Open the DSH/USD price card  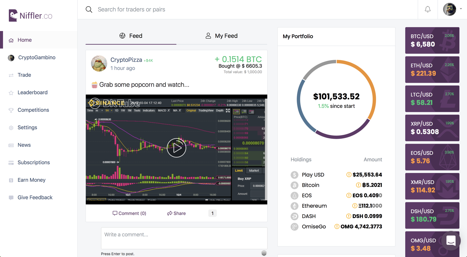coord(432,215)
